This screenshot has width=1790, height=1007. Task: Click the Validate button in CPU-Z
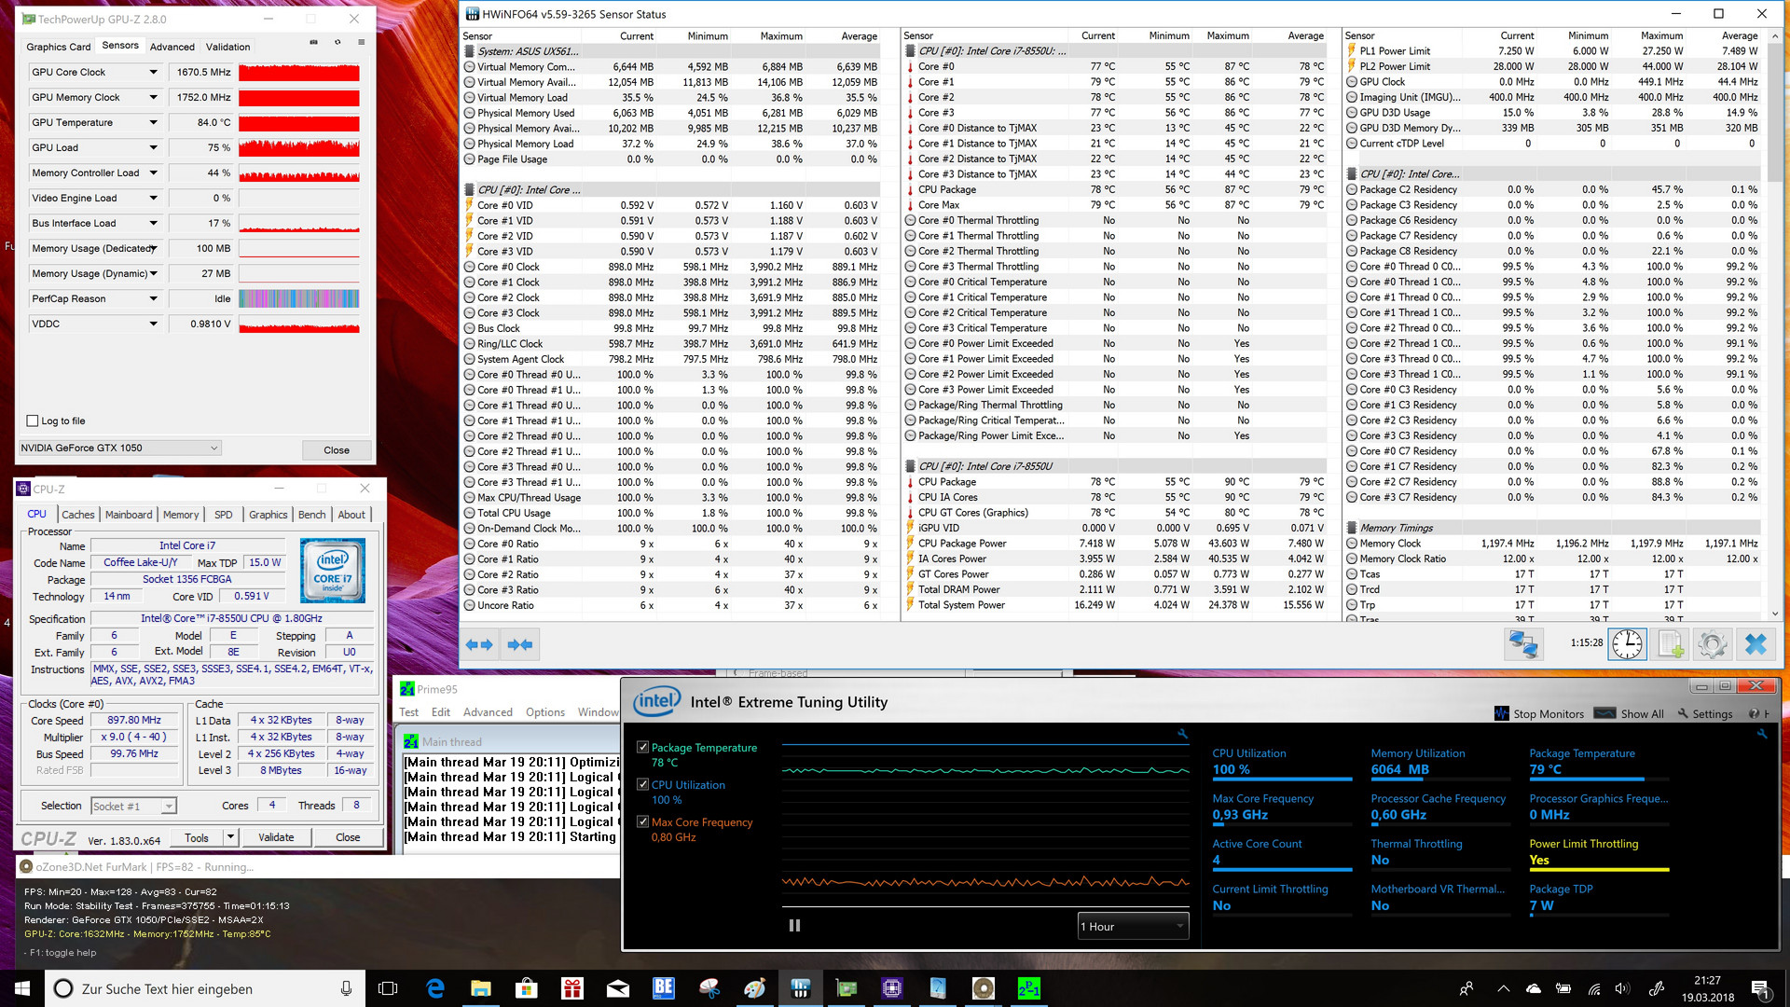coord(276,837)
